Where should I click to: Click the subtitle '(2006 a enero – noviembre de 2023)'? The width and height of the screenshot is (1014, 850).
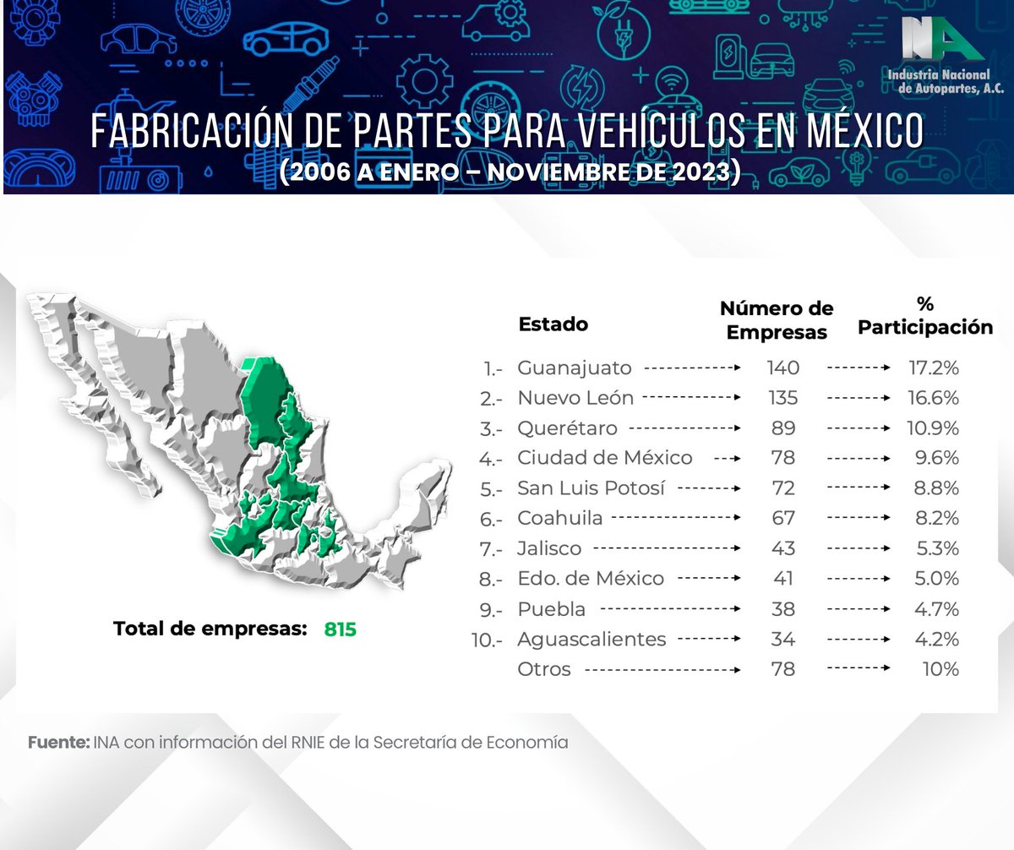point(510,172)
